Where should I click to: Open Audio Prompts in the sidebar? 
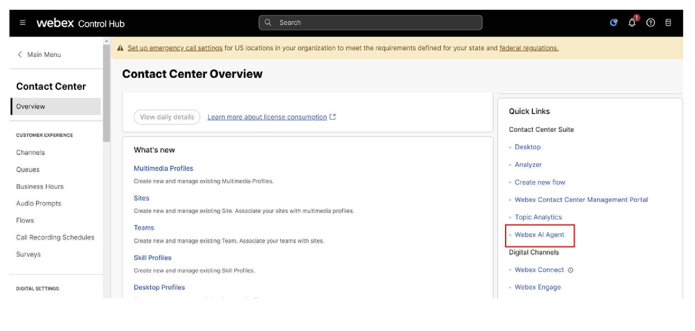(39, 204)
